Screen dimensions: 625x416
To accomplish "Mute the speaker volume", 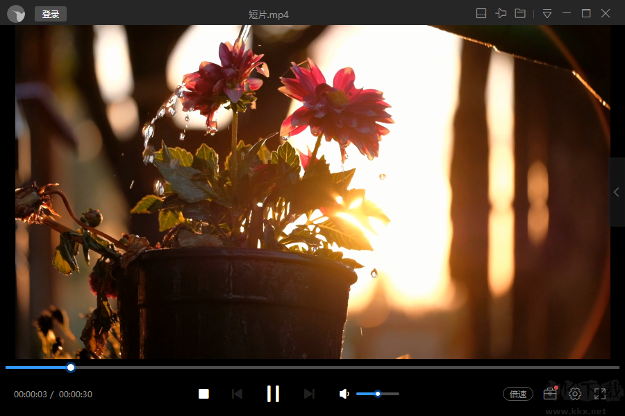I will pyautogui.click(x=344, y=394).
